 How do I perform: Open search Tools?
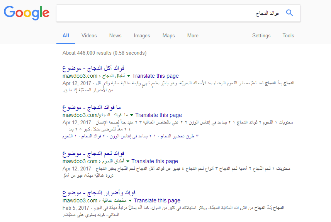click(x=289, y=35)
